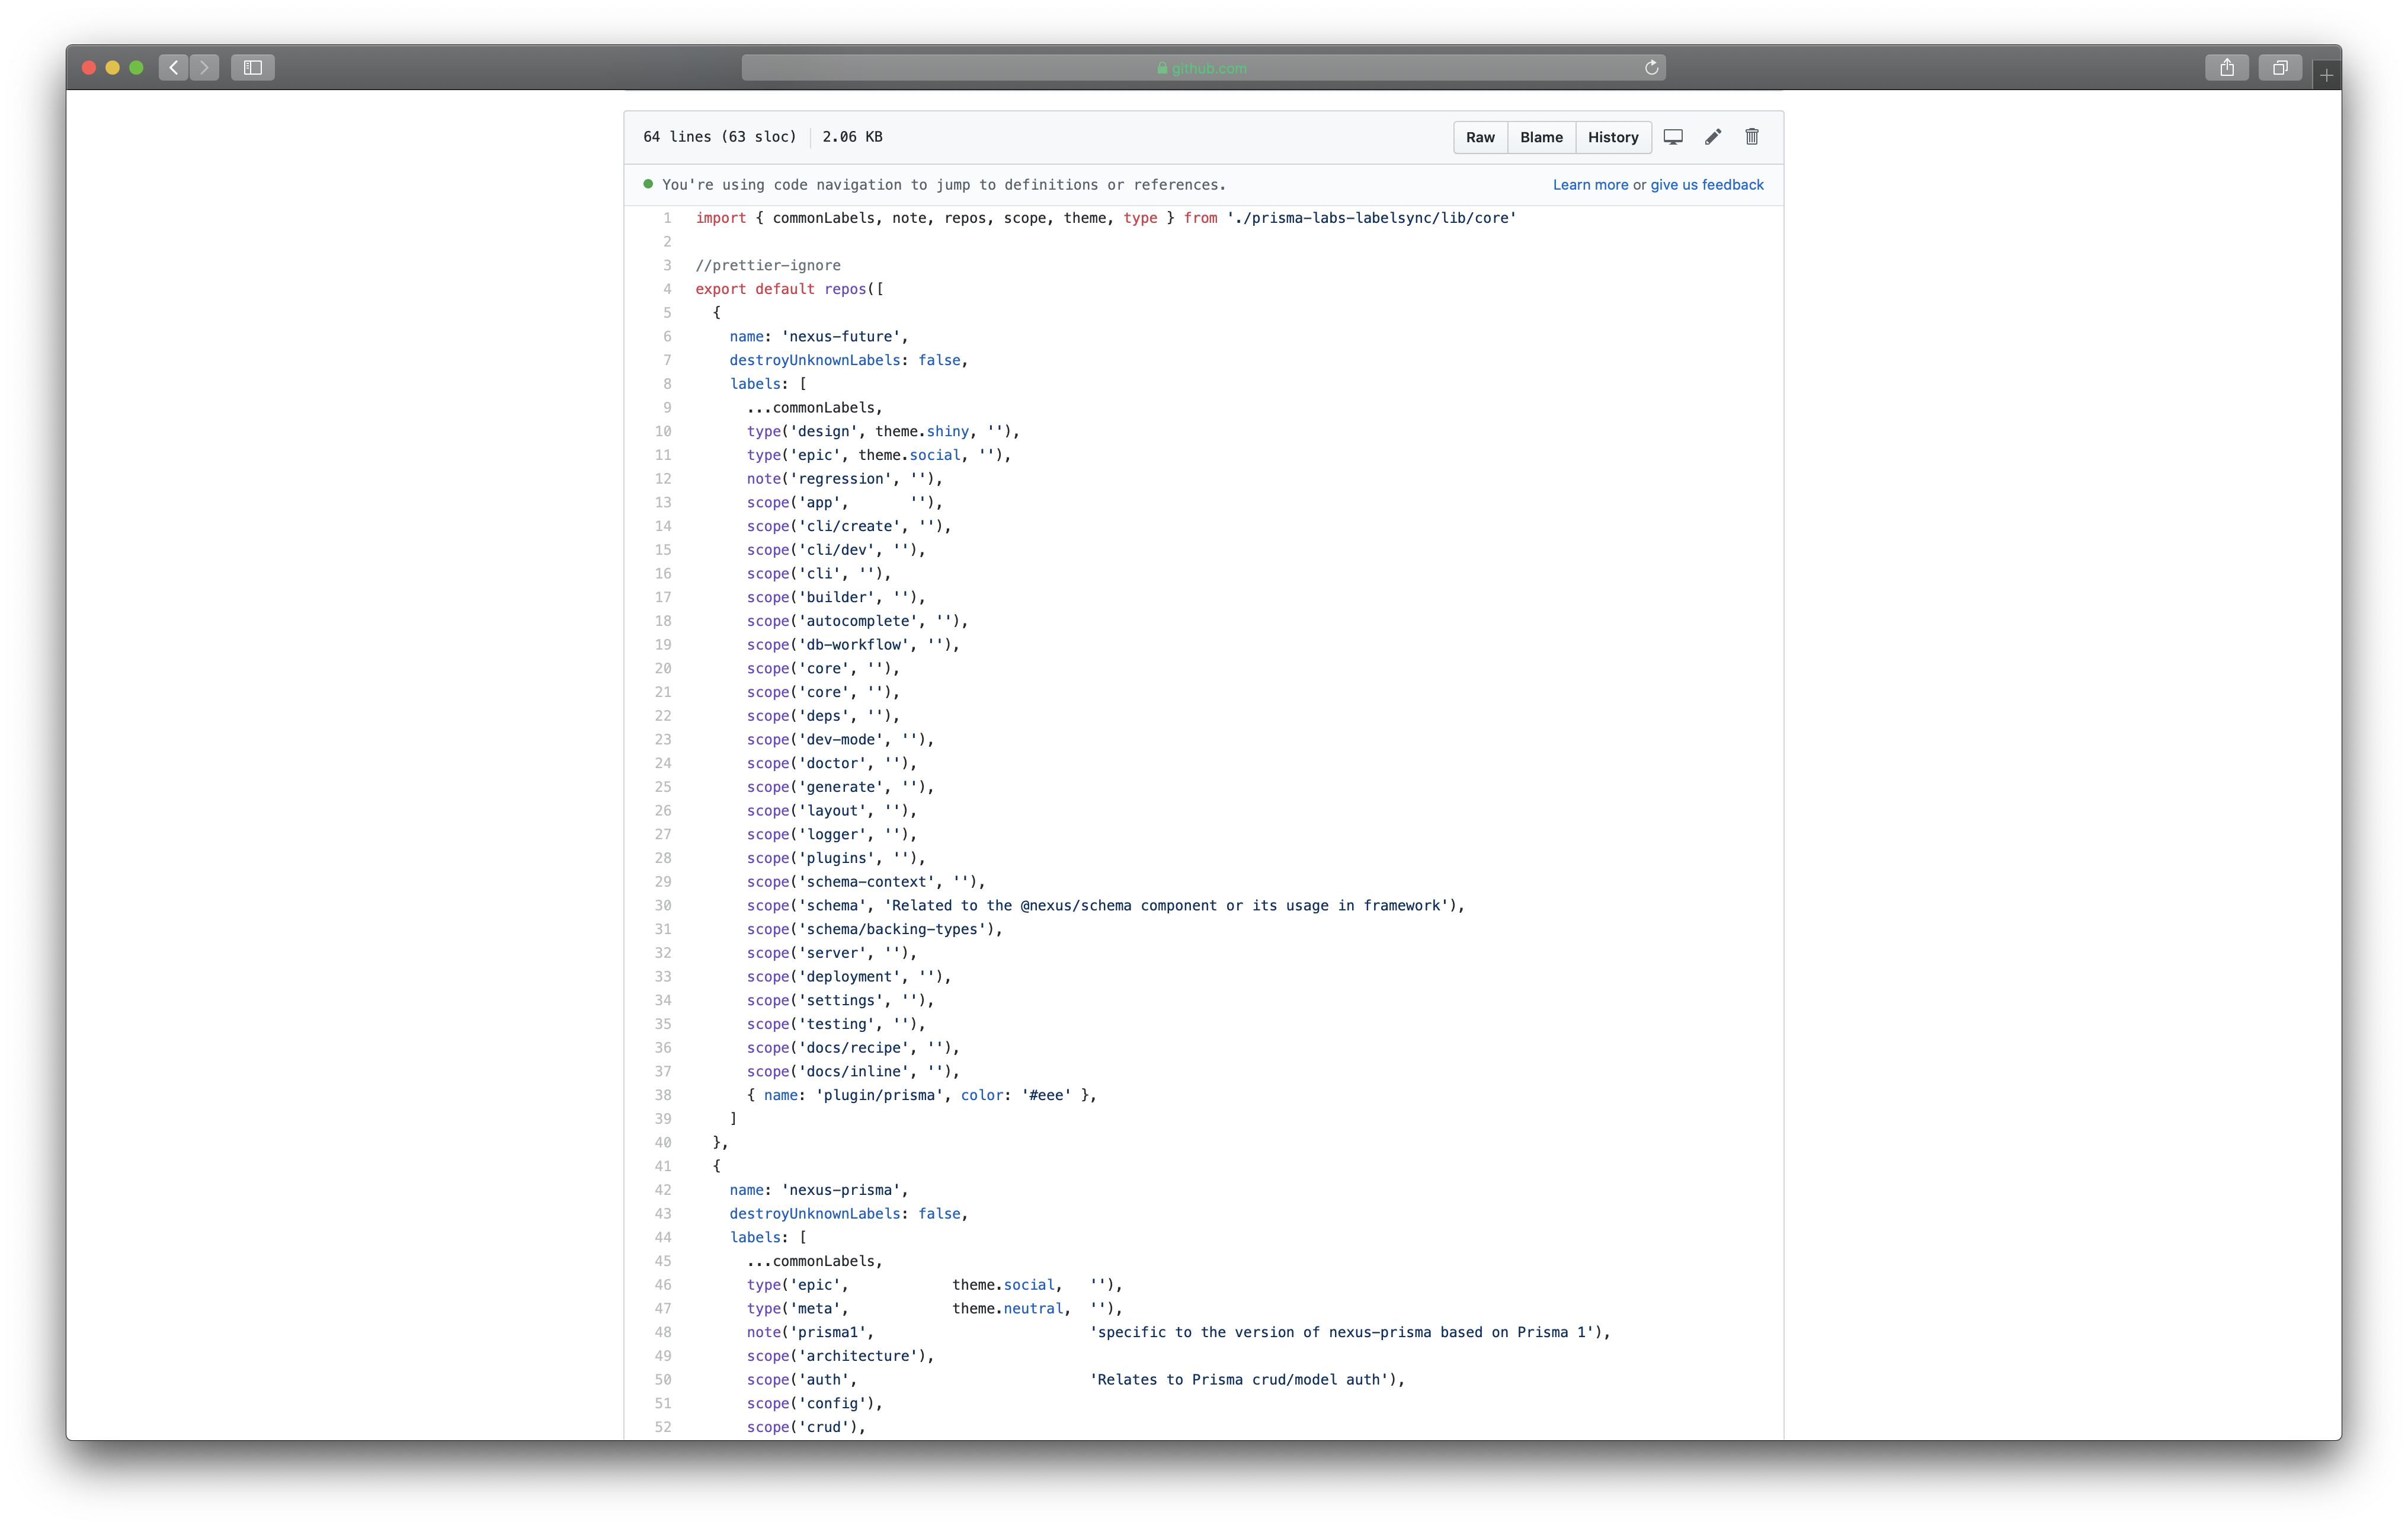Click the sidebar toggle icon
This screenshot has height=1528, width=2408.
pos(253,67)
